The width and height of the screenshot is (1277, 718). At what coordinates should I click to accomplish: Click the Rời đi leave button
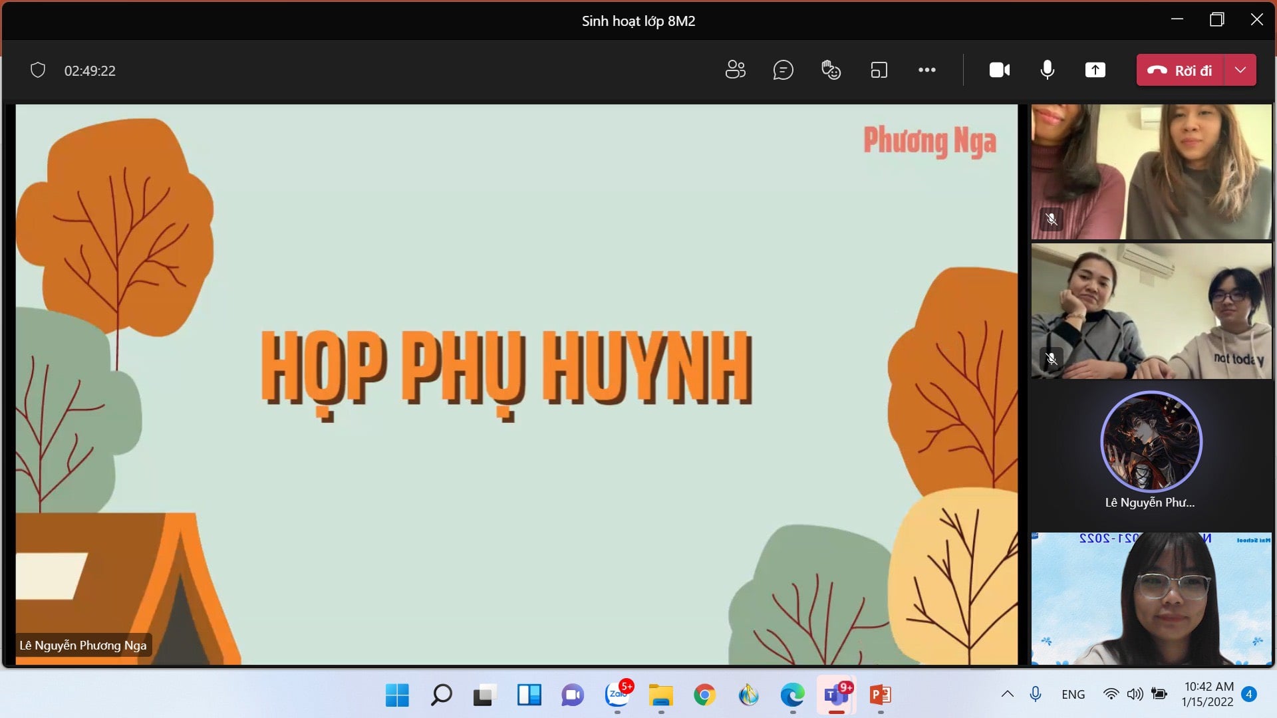(1180, 70)
